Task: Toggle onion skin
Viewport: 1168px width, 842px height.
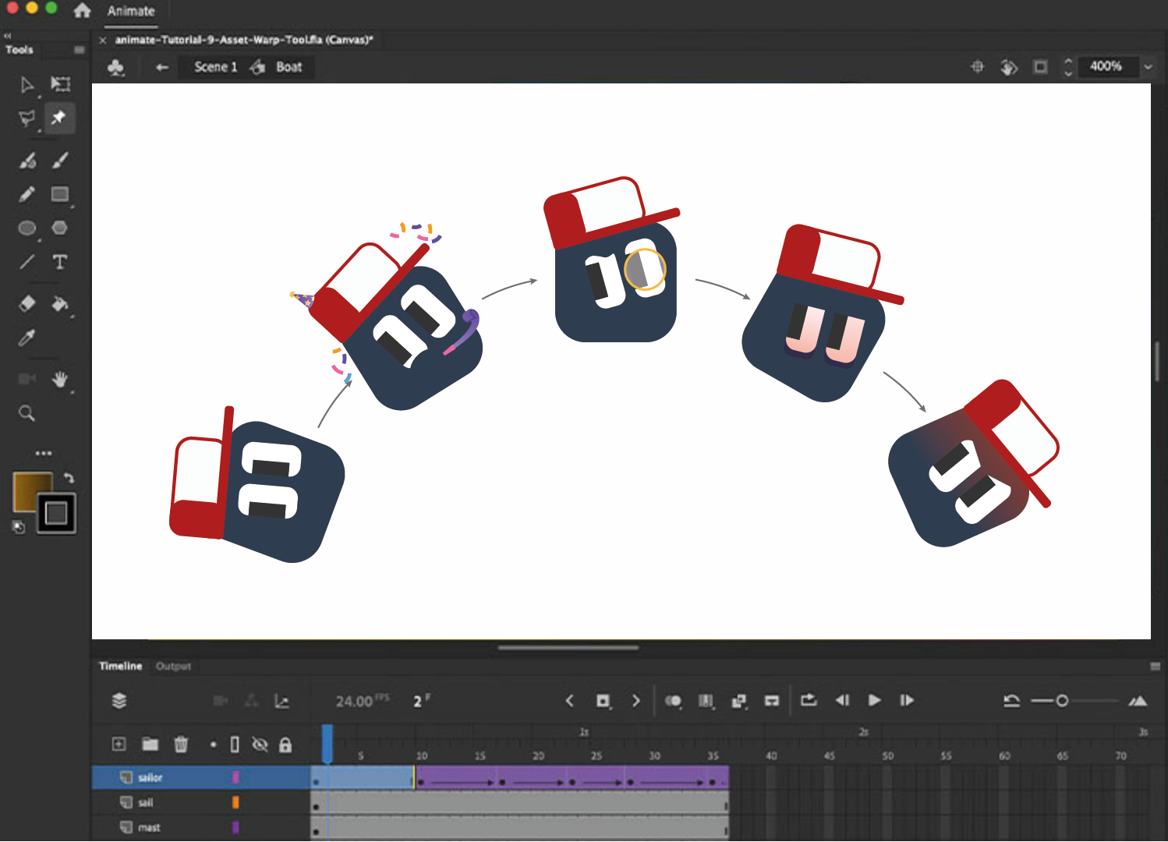Action: [x=673, y=701]
